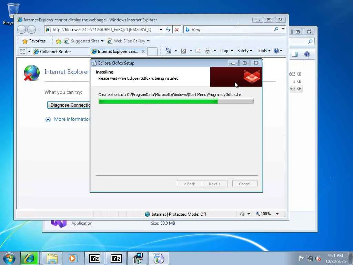
Task: Open Windows Explorer from the taskbar
Action: point(52,258)
